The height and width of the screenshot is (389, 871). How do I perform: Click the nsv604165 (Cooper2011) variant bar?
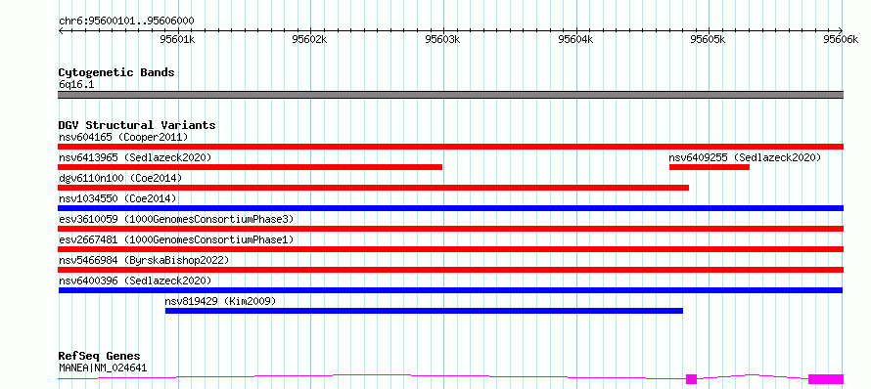[x=450, y=147]
